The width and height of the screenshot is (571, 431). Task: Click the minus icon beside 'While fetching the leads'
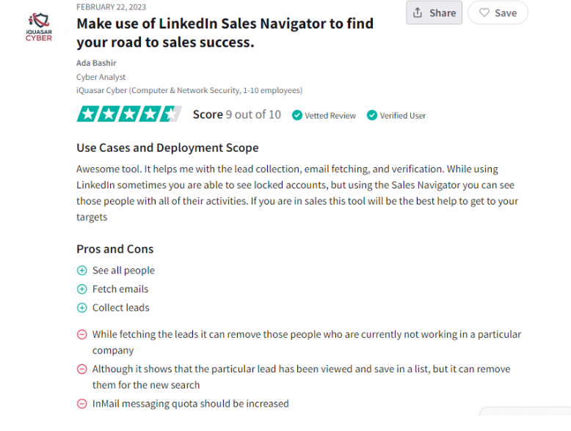[x=82, y=334]
